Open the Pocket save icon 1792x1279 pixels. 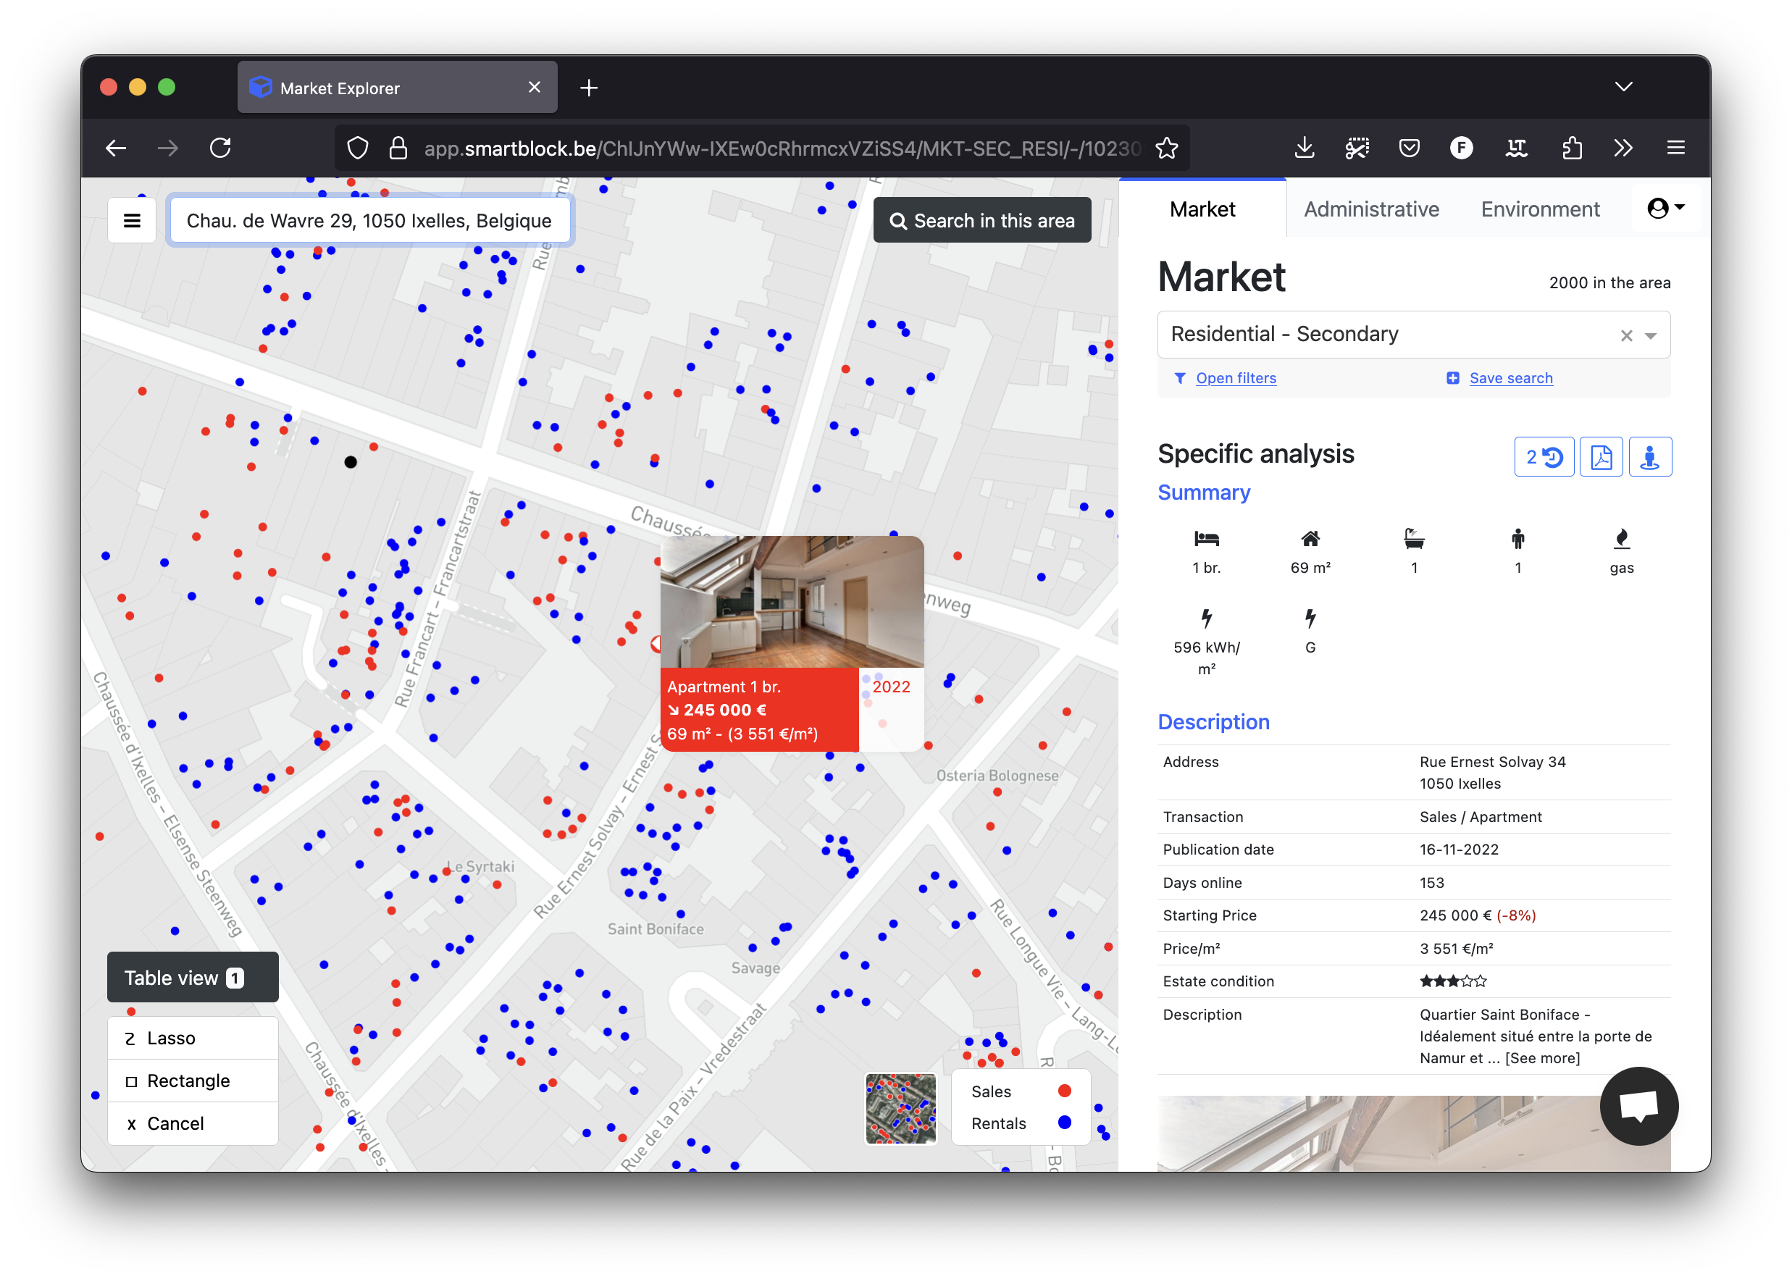tap(1408, 148)
